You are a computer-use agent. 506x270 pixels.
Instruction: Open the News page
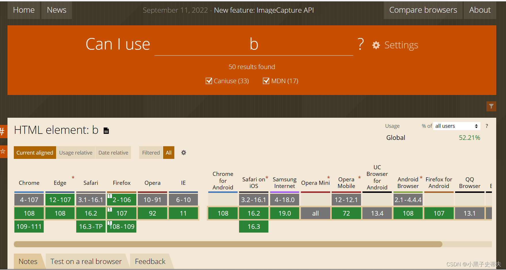57,10
